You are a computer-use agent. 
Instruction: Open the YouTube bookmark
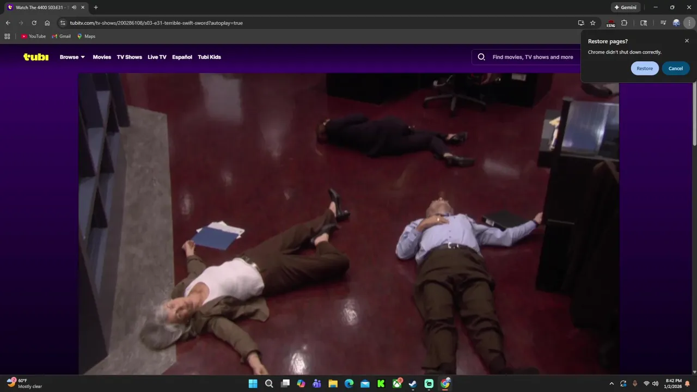[x=33, y=36]
